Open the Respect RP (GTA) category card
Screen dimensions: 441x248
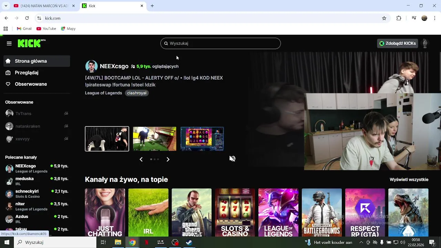click(365, 213)
